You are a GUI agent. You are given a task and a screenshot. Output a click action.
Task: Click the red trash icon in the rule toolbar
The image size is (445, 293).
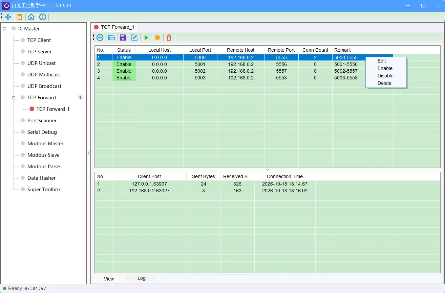[169, 38]
